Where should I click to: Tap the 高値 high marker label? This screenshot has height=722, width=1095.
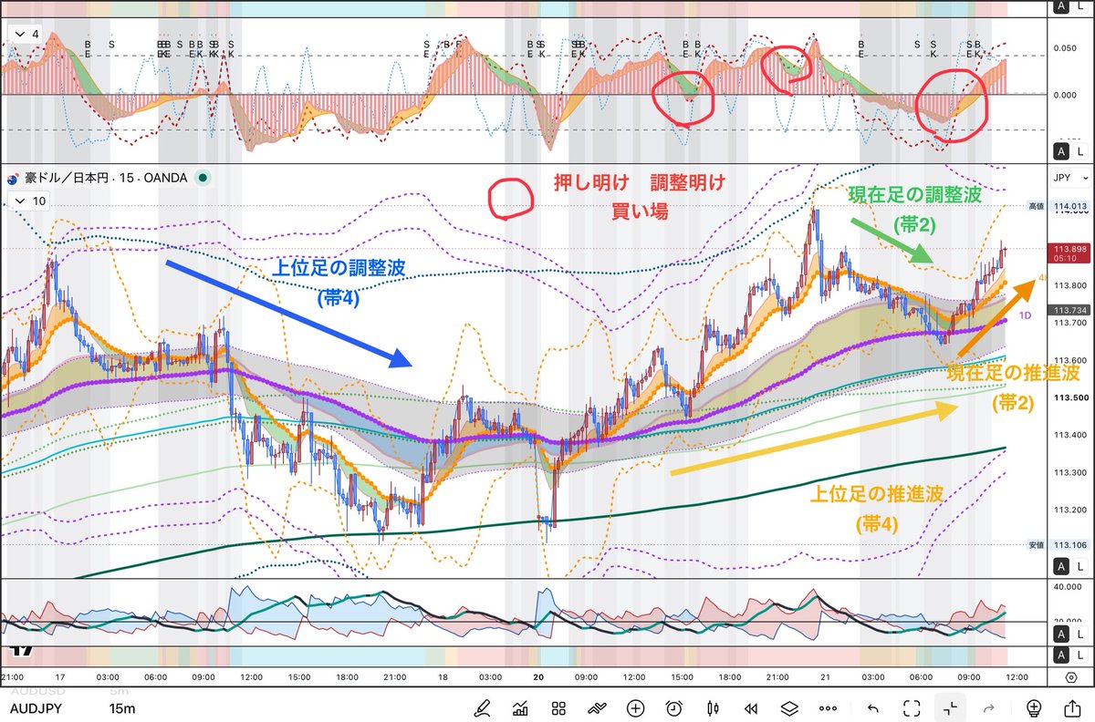1036,207
